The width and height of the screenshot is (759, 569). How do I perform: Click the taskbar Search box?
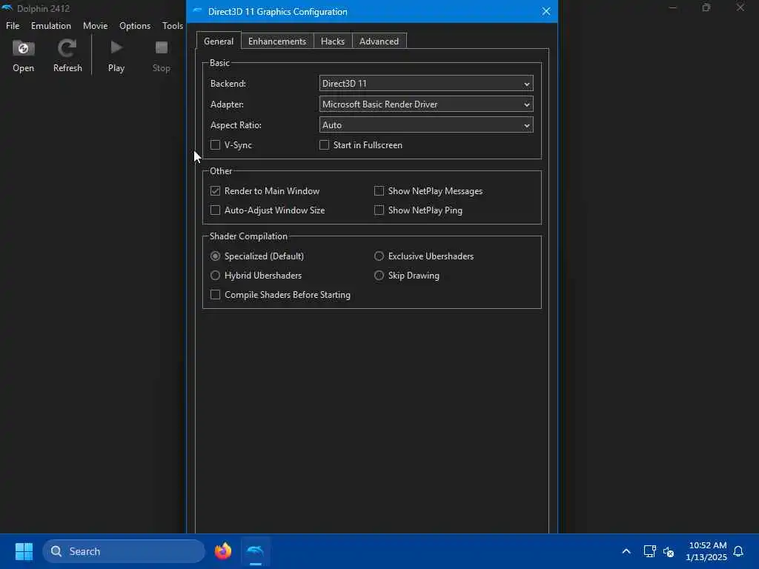[x=124, y=551]
